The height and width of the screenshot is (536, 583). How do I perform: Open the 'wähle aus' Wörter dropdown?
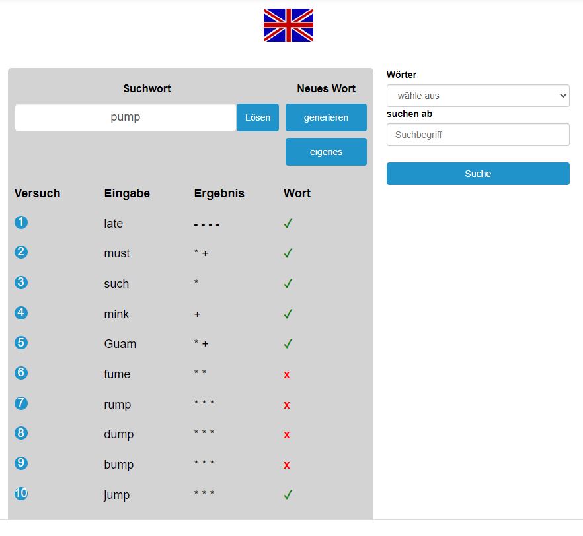tap(477, 96)
